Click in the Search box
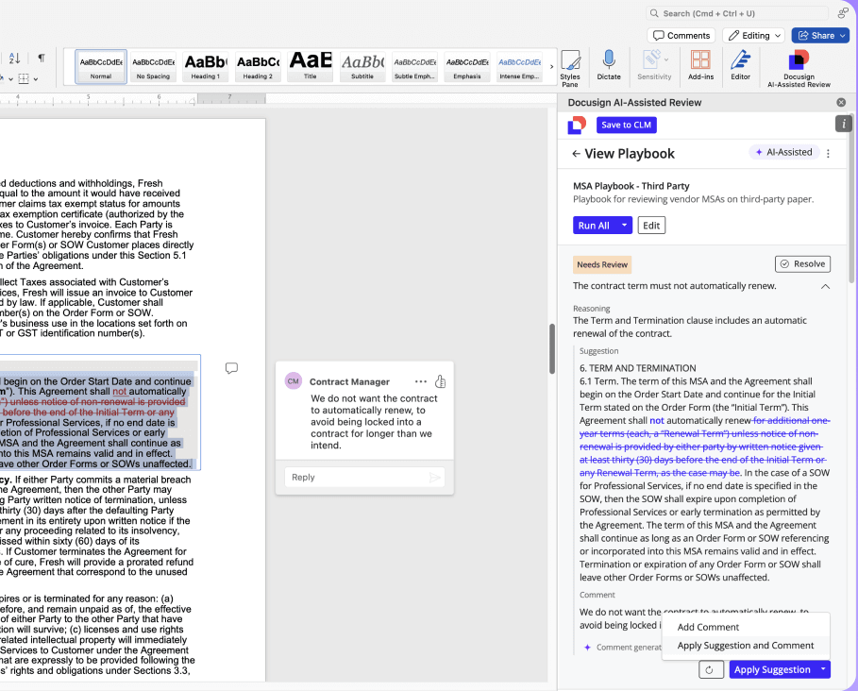 (737, 13)
